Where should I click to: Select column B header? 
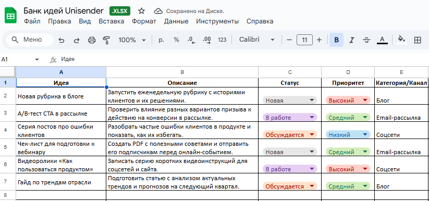click(x=182, y=72)
